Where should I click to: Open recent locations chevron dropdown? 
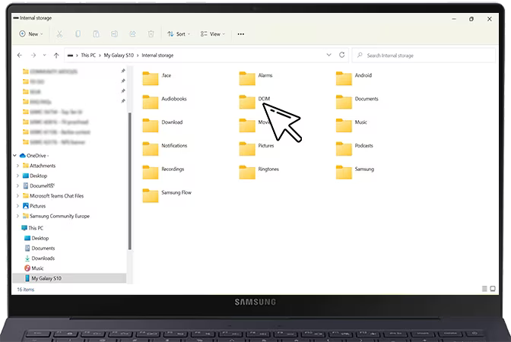[x=44, y=55]
